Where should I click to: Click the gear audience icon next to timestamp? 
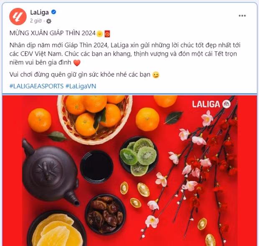pos(48,21)
